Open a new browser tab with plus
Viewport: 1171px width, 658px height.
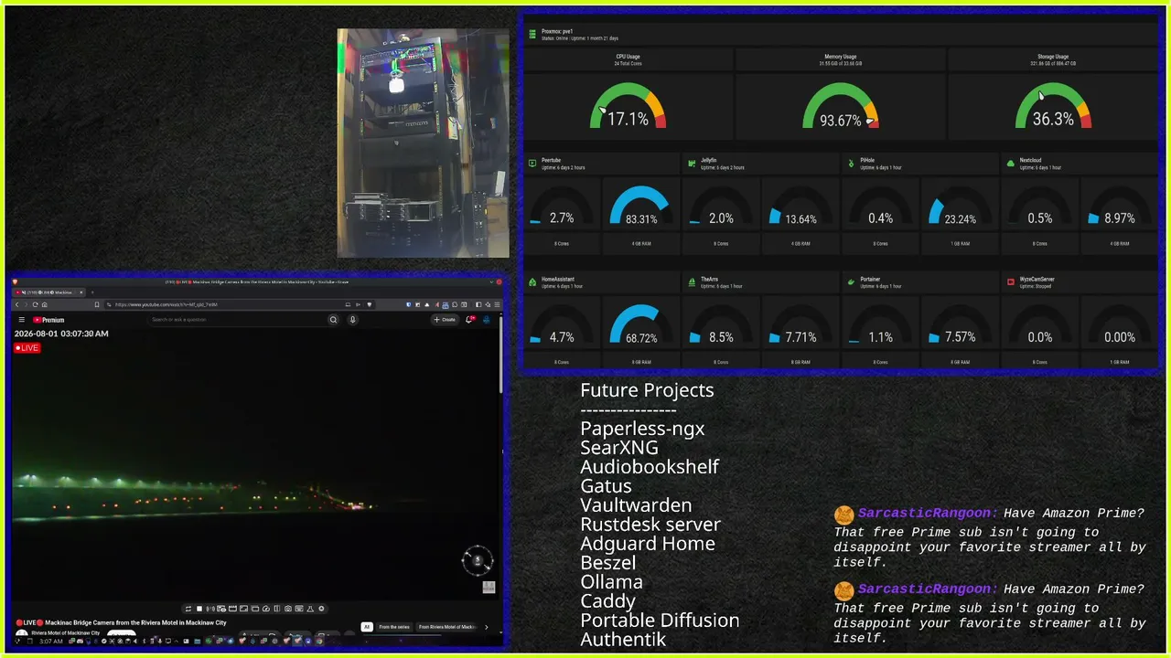tap(91, 292)
